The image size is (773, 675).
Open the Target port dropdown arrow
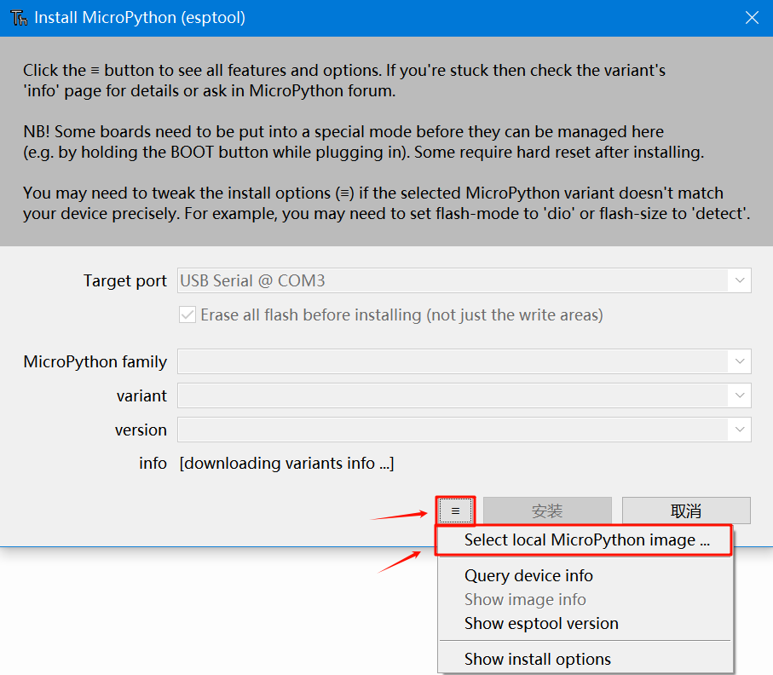point(740,280)
